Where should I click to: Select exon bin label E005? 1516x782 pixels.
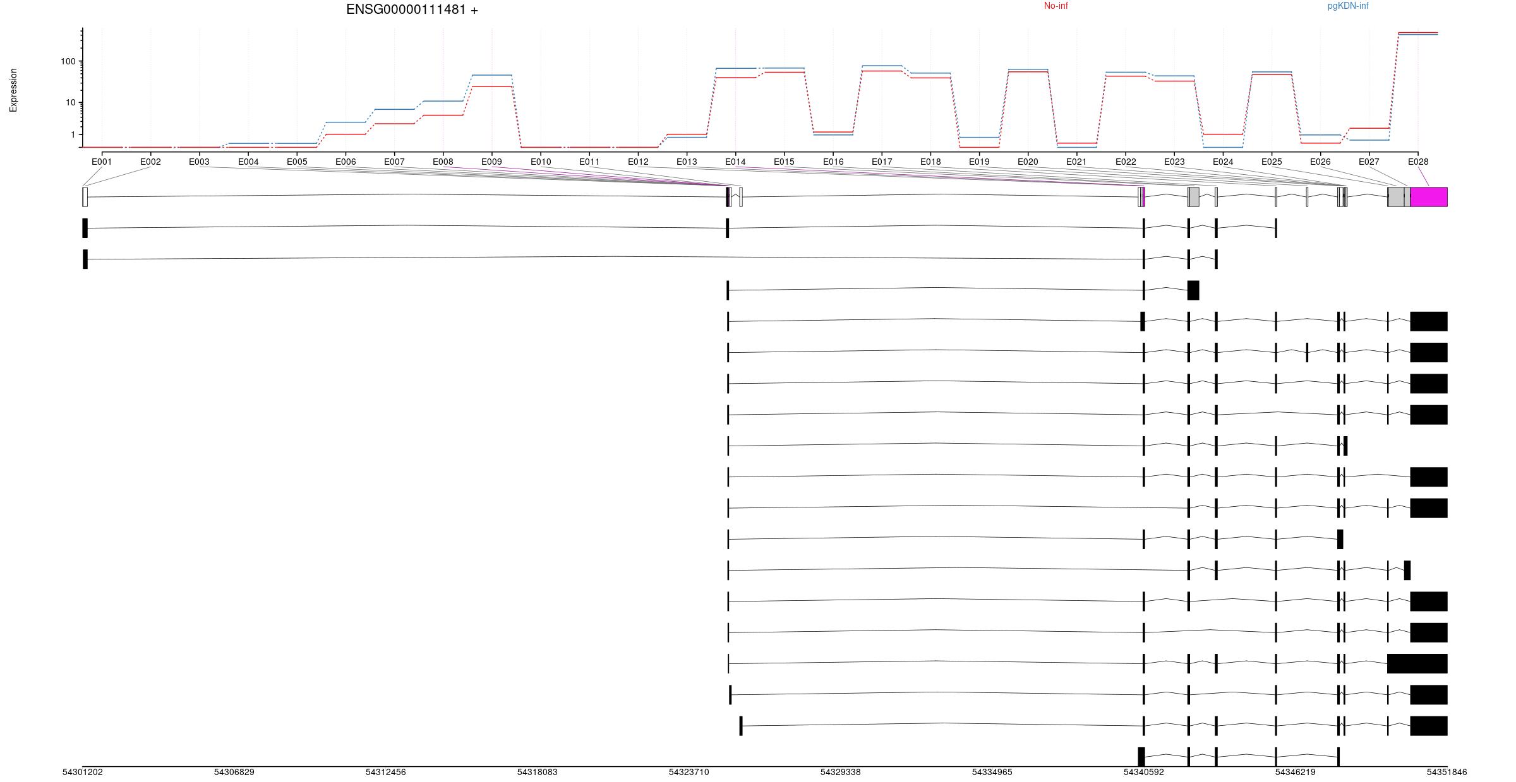pyautogui.click(x=297, y=162)
